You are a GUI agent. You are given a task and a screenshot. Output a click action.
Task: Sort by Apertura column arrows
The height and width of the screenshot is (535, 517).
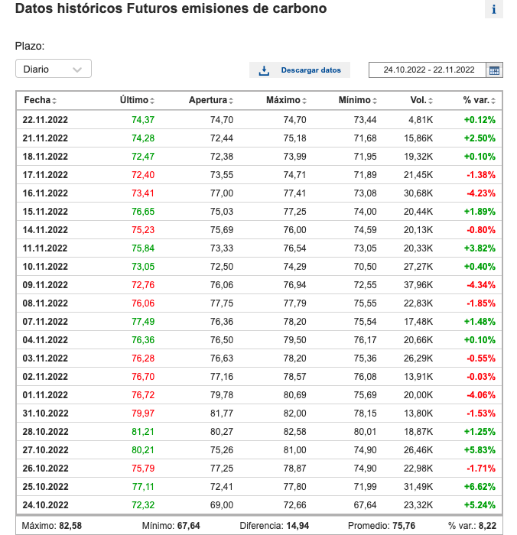(x=231, y=100)
